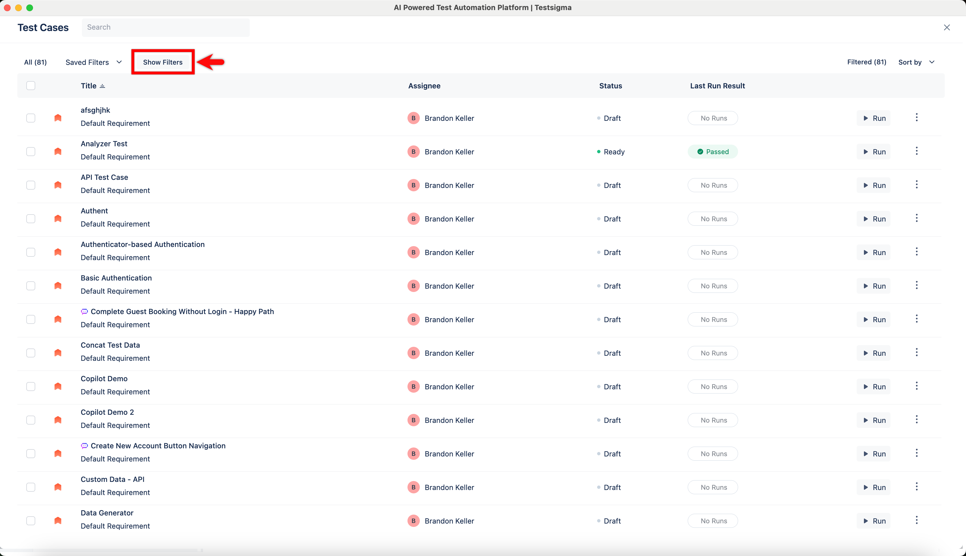
Task: Expand the Sort by dropdown
Action: (916, 62)
